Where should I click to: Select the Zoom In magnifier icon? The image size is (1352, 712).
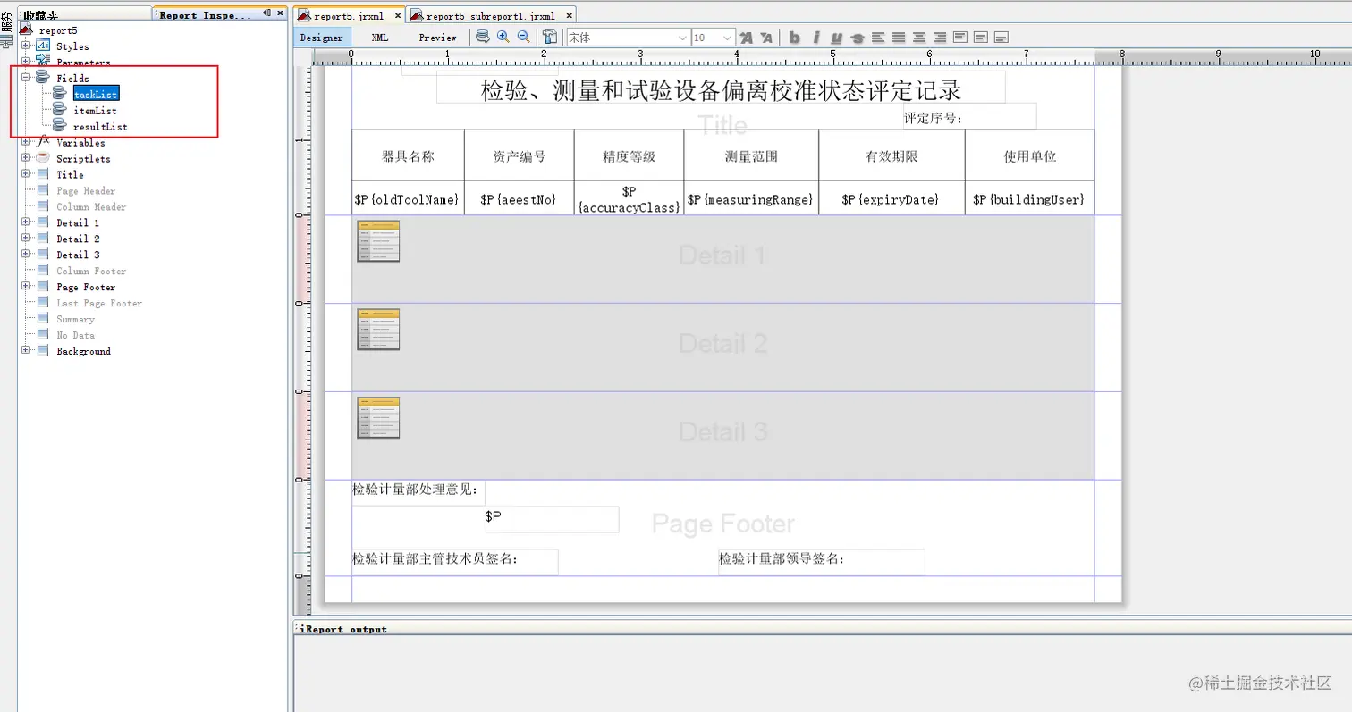[503, 38]
